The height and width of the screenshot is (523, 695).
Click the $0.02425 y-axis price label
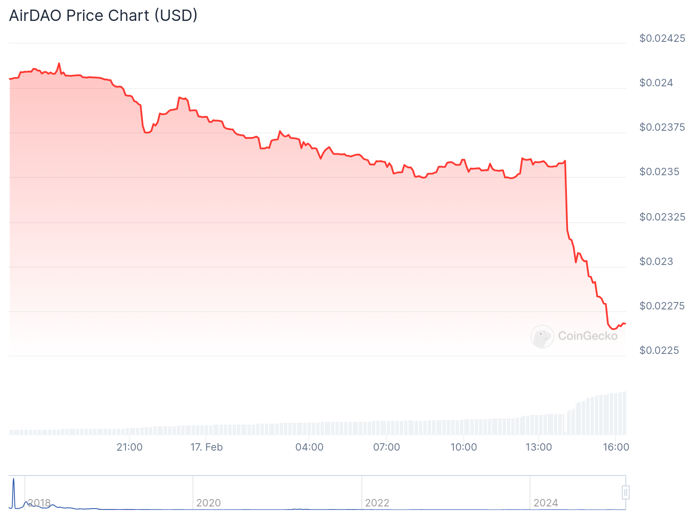click(662, 38)
